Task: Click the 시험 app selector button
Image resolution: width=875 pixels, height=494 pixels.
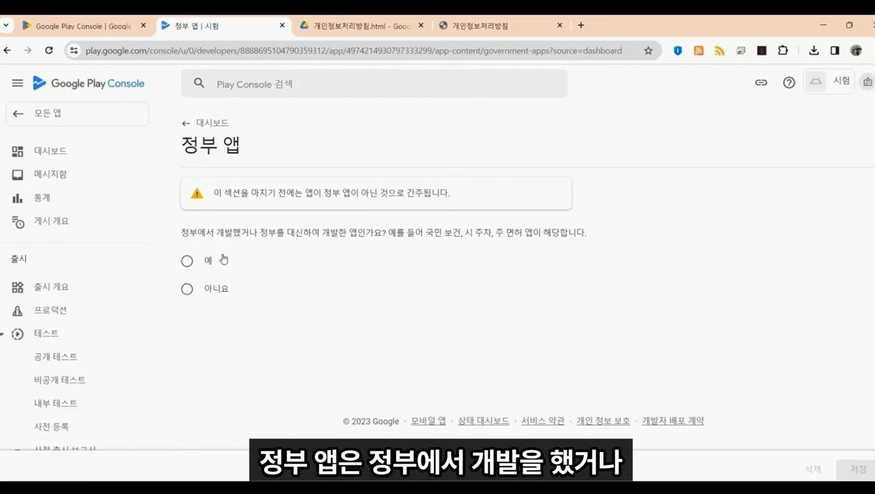Action: [x=829, y=82]
